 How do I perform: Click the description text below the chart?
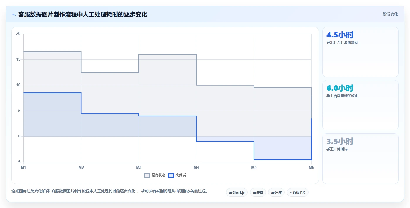point(110,191)
